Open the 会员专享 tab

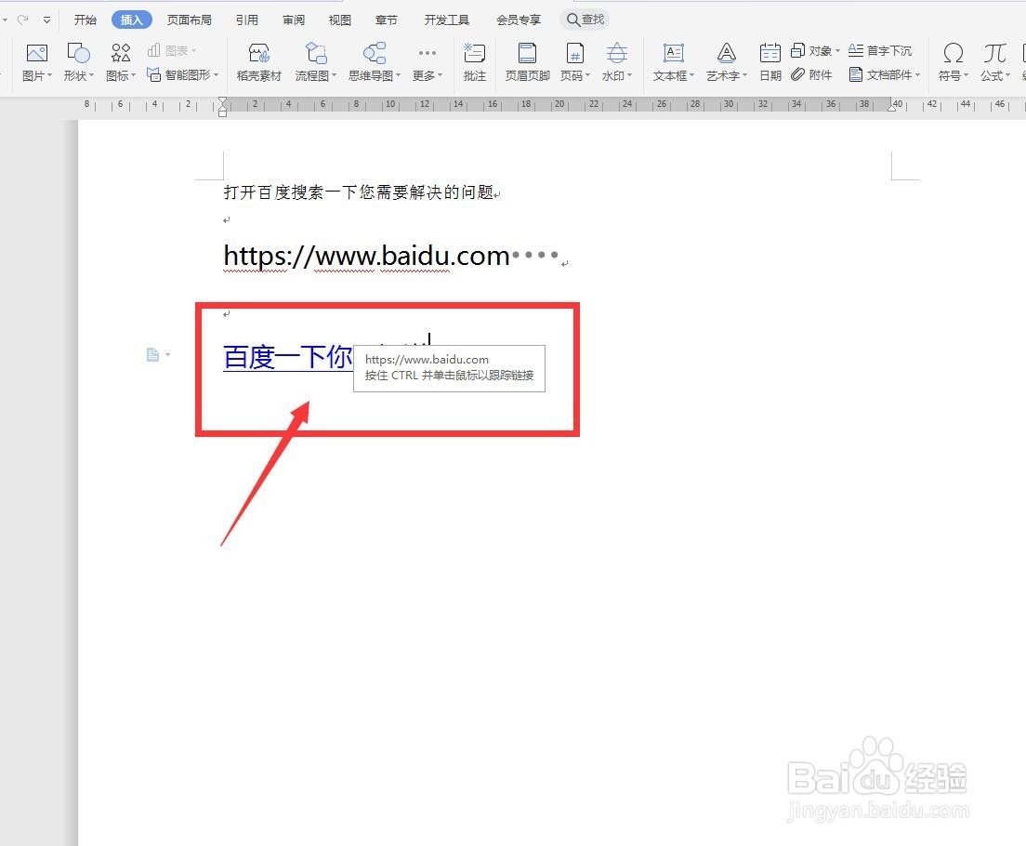pyautogui.click(x=519, y=20)
